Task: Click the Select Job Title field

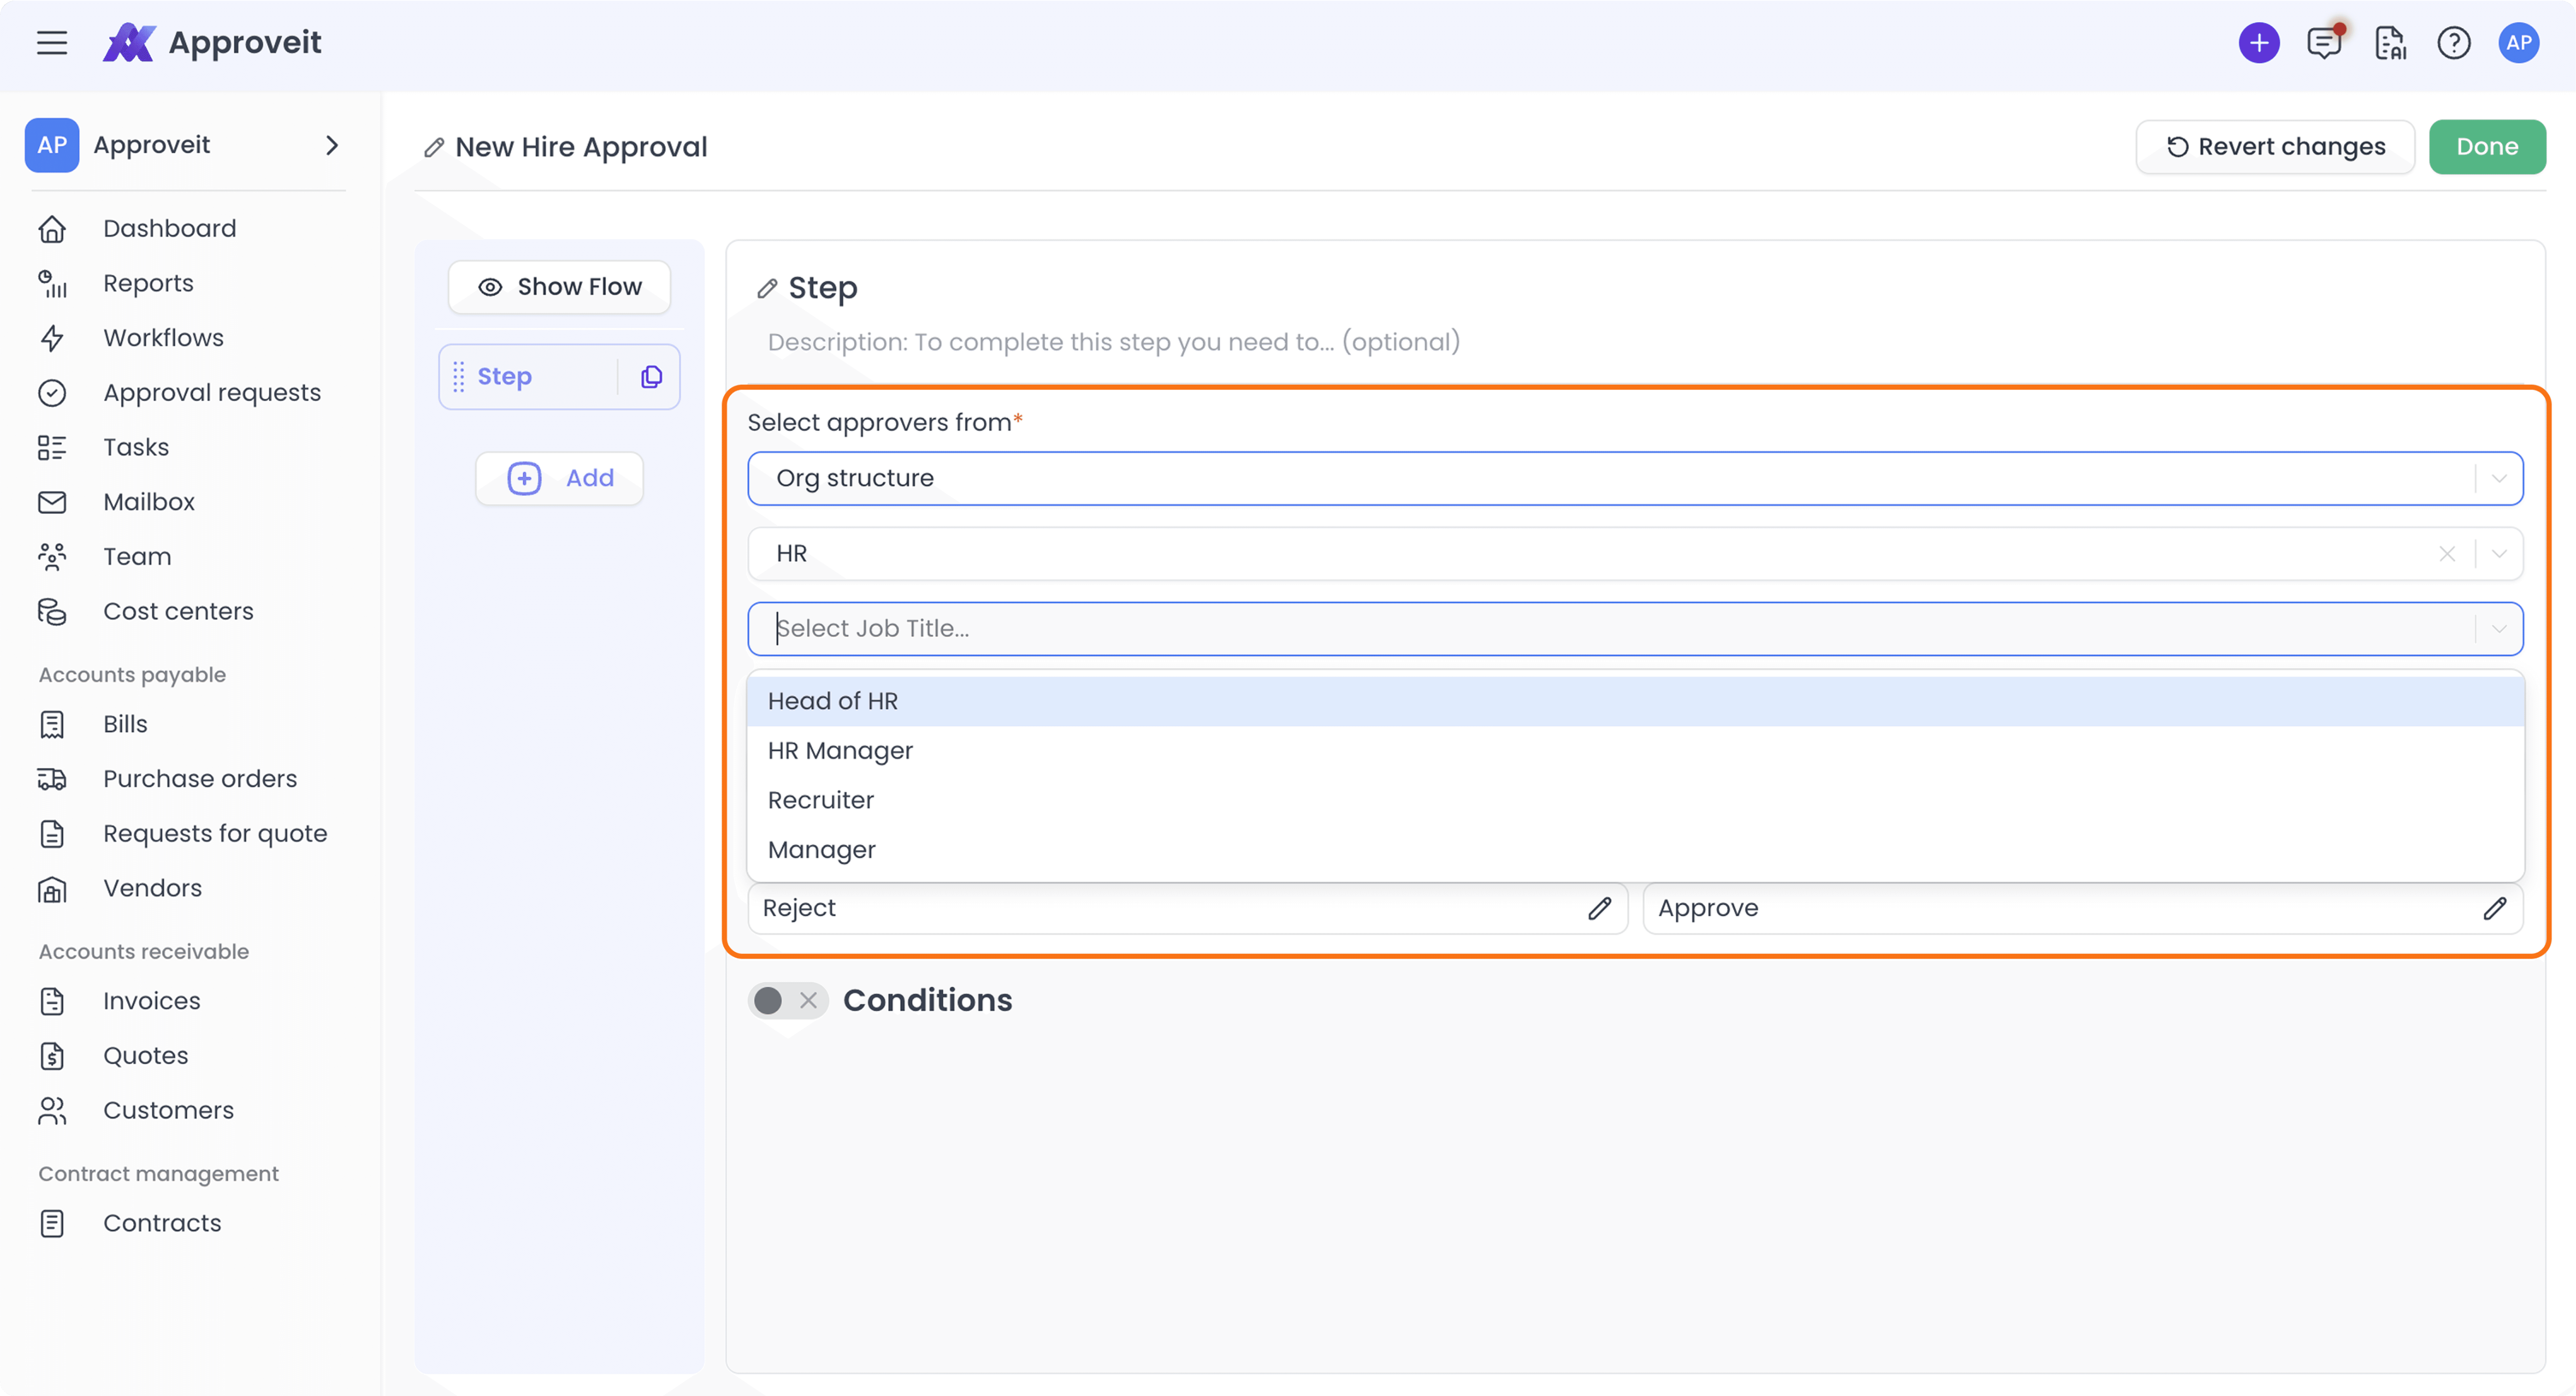Action: (x=1635, y=629)
